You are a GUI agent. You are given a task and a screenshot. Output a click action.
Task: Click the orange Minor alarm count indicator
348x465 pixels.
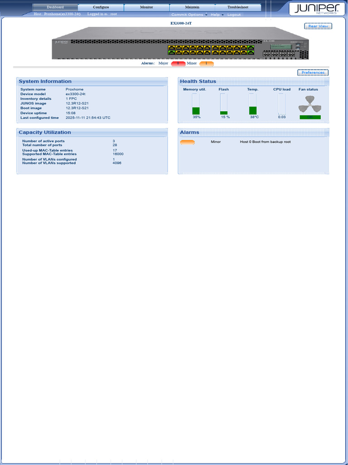pos(207,64)
